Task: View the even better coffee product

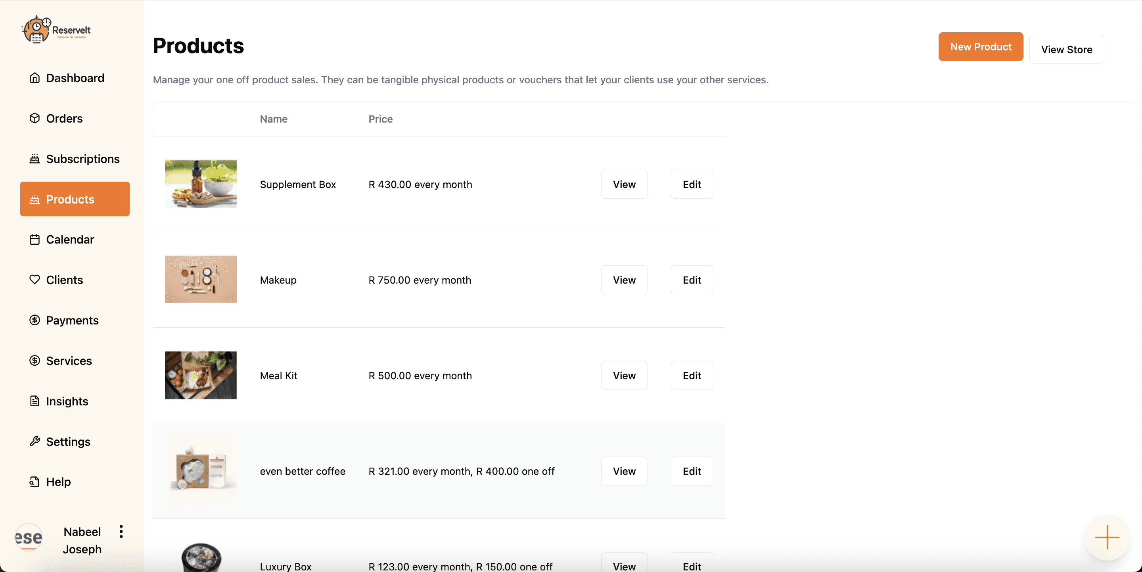Action: pyautogui.click(x=624, y=471)
